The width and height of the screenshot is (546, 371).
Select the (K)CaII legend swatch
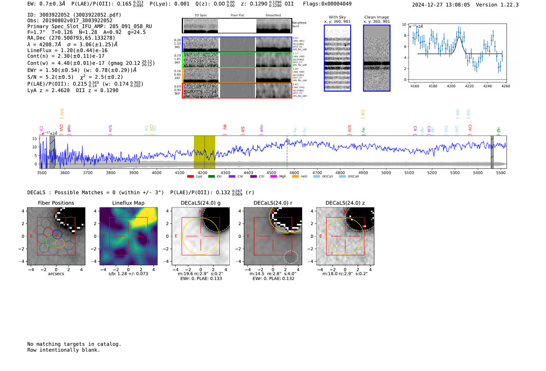317,176
